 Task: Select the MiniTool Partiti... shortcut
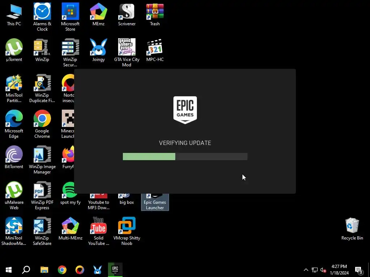(x=14, y=89)
